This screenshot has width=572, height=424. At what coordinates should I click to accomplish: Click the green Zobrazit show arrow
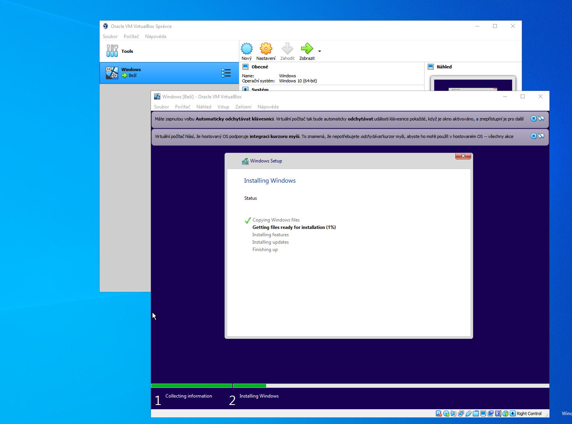click(307, 49)
